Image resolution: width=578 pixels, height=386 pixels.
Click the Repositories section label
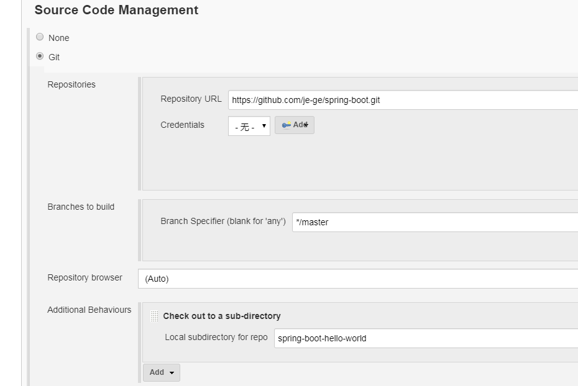pyautogui.click(x=71, y=84)
